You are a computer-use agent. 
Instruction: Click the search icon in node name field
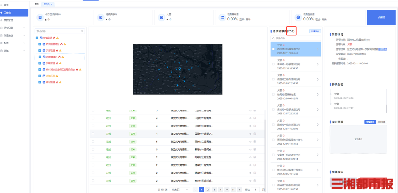83,31
